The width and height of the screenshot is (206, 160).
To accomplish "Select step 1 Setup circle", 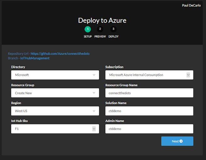I will click(x=88, y=29).
